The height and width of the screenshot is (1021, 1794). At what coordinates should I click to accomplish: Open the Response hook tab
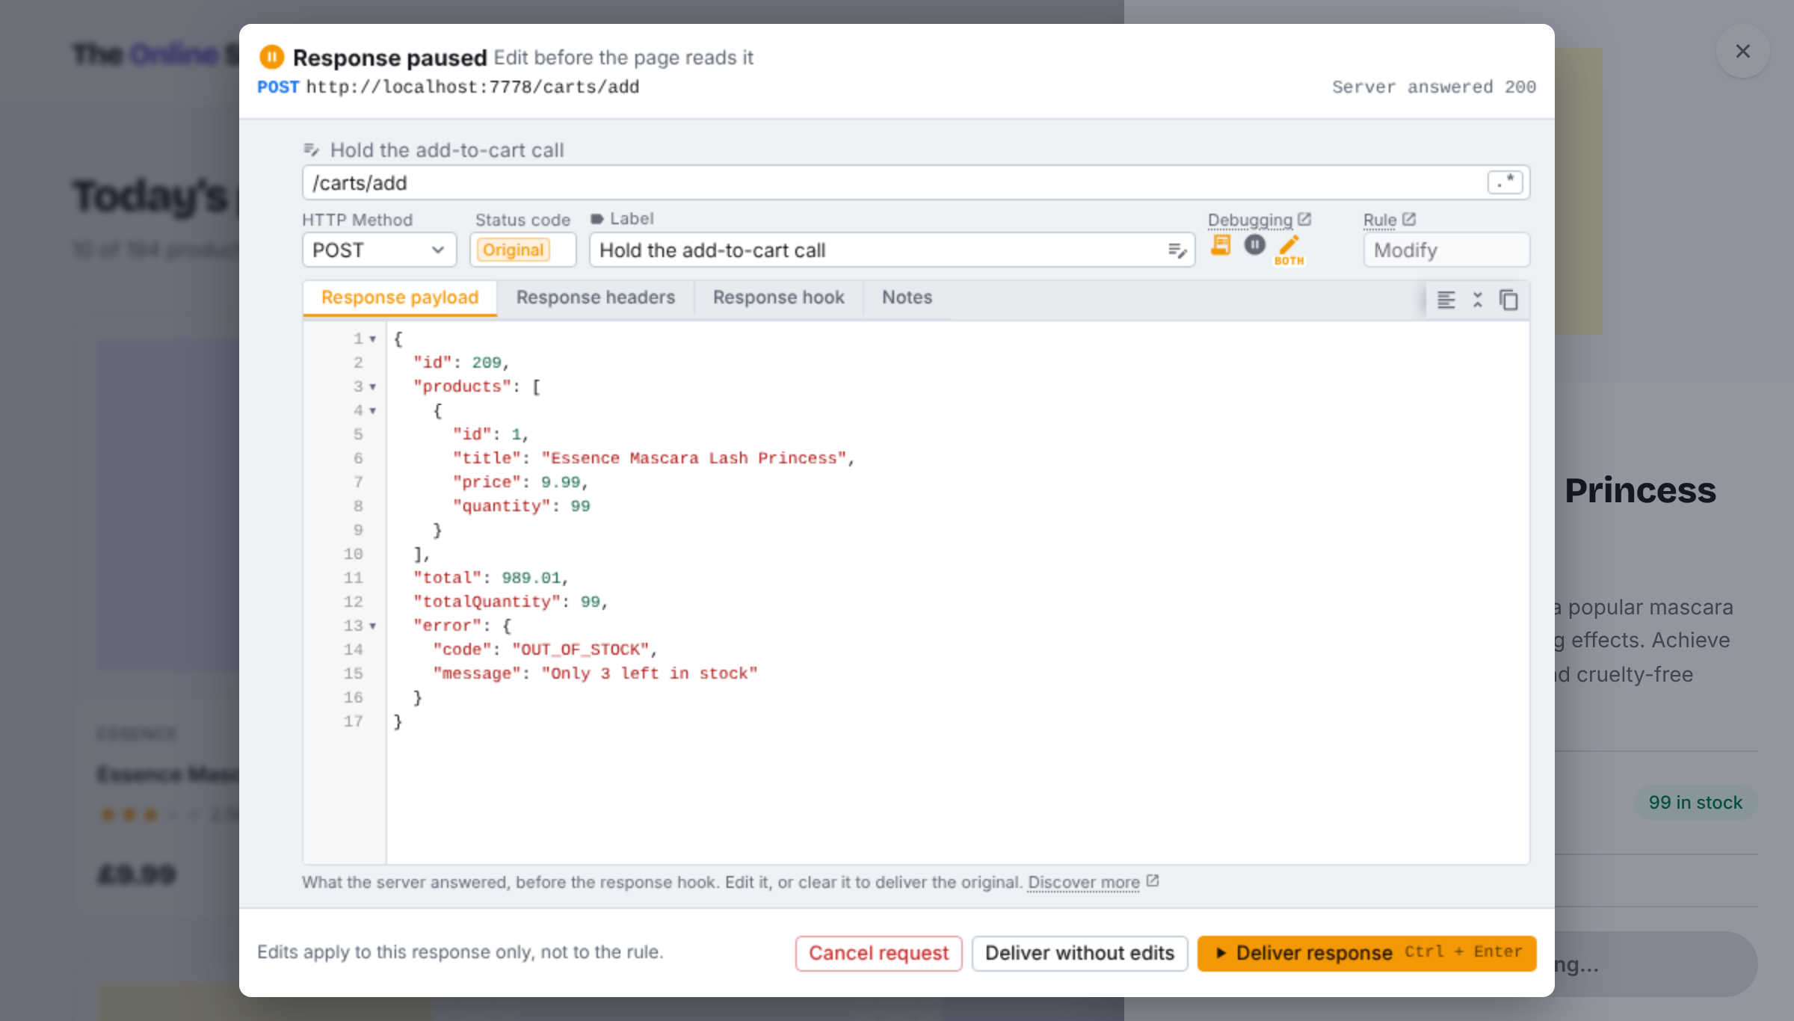[x=779, y=297]
